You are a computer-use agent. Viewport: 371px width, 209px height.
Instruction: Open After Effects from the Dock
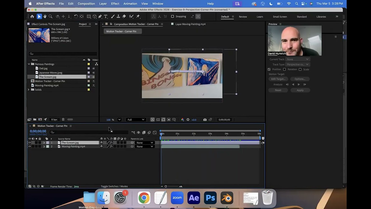click(x=194, y=198)
